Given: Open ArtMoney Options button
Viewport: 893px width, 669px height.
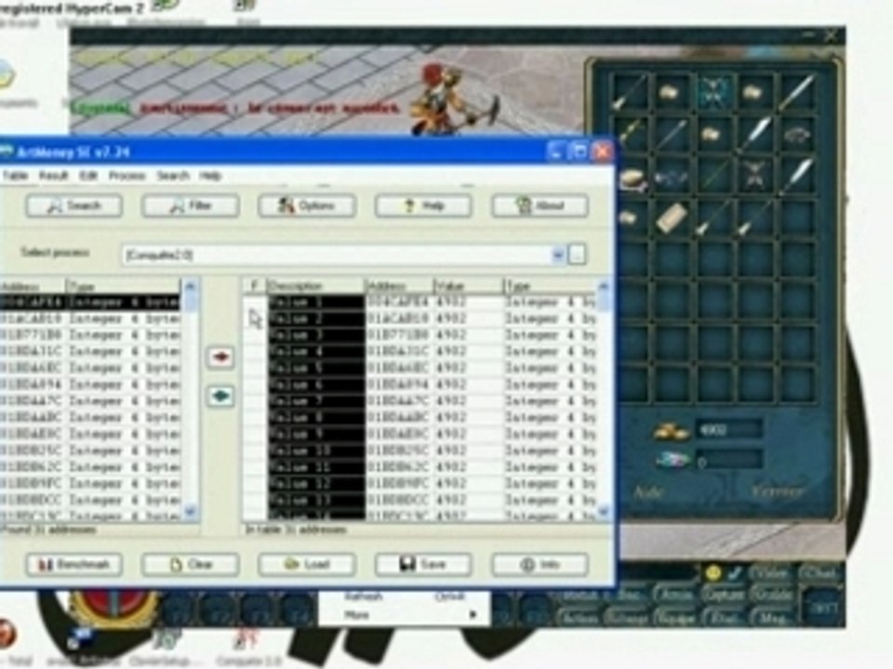Looking at the screenshot, I should click(x=307, y=206).
